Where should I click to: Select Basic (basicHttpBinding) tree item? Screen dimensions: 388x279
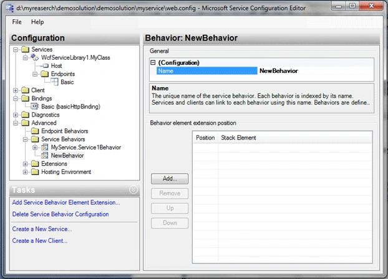tap(70, 106)
